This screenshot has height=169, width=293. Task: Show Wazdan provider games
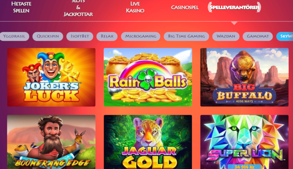pyautogui.click(x=226, y=36)
